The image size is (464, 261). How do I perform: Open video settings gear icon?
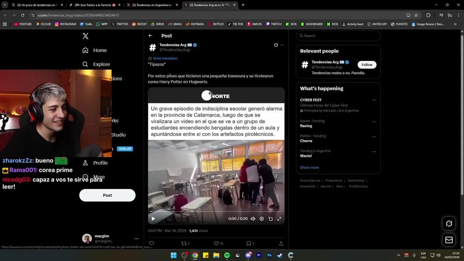point(262,219)
